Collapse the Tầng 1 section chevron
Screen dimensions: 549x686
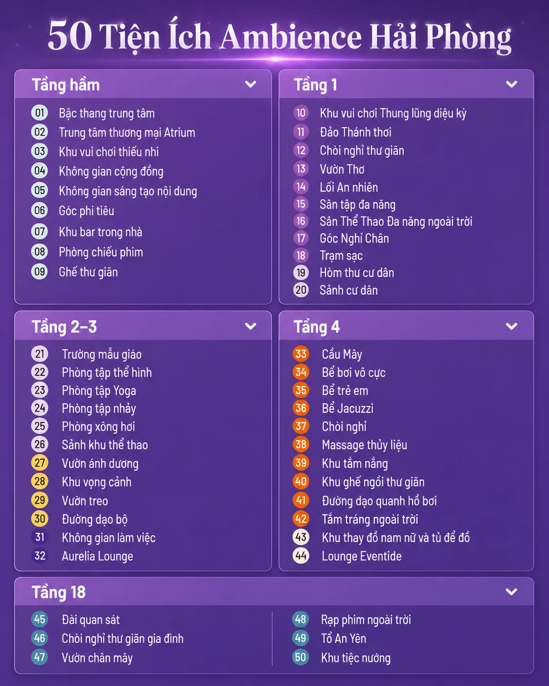coord(512,84)
